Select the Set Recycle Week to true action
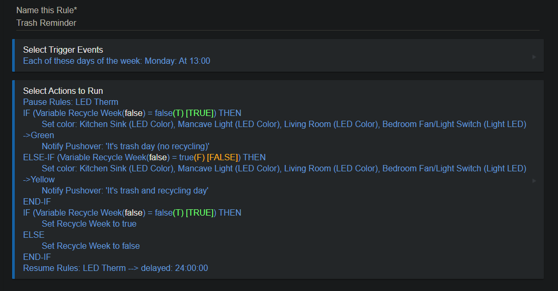This screenshot has height=291, width=558. tap(89, 224)
